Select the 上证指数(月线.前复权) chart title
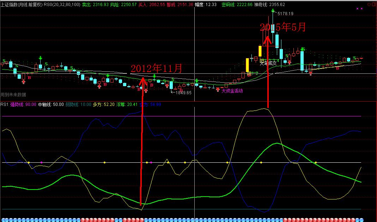Screen dimensions: 377x222 pos(22,5)
